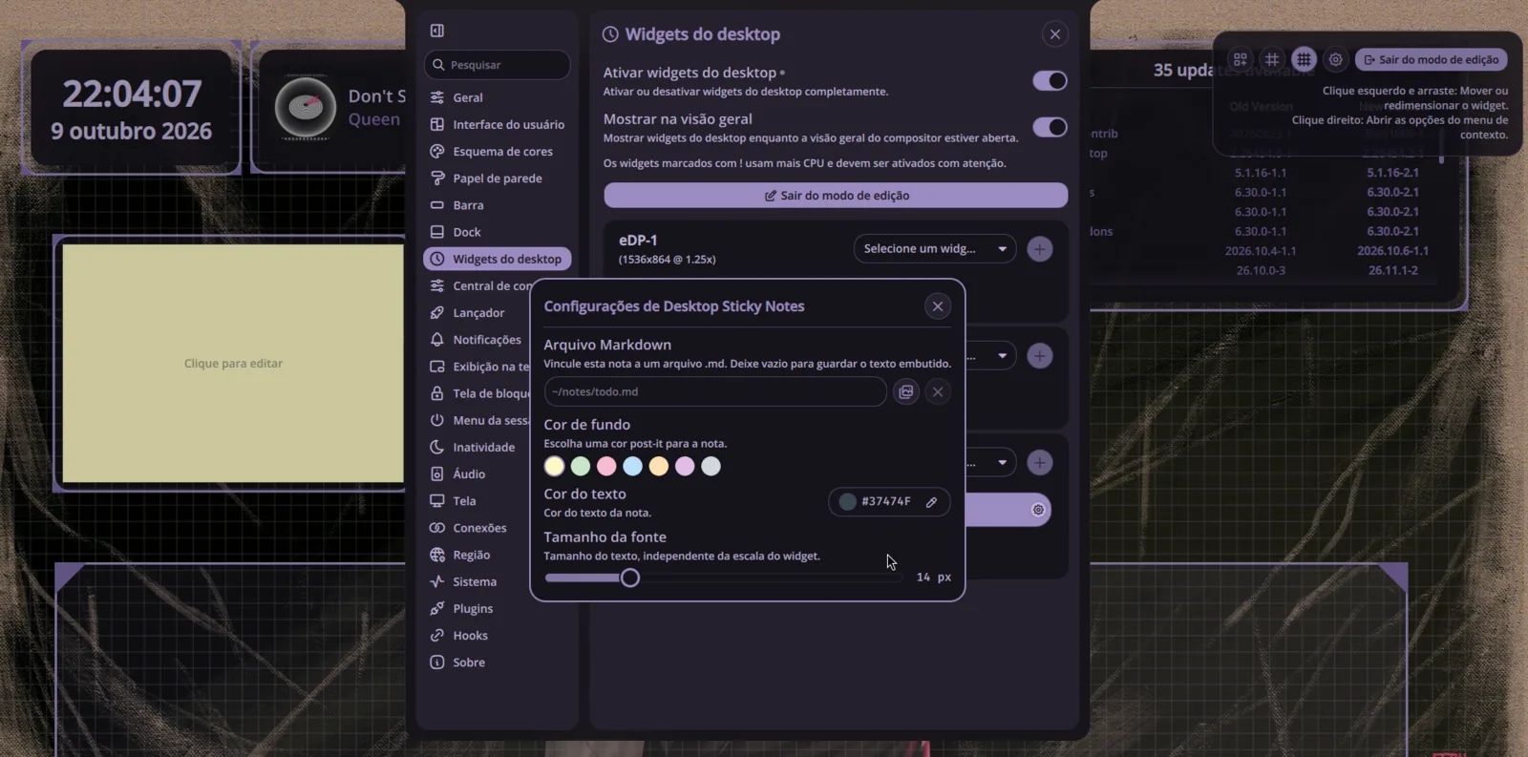Open the Geral settings section
Screen dimensions: 1528x757
point(497,97)
